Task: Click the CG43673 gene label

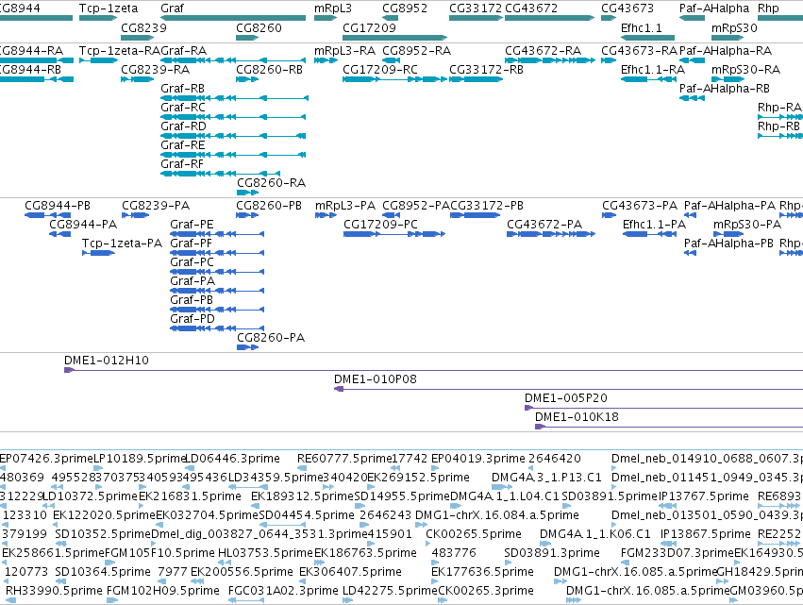Action: pos(627,8)
